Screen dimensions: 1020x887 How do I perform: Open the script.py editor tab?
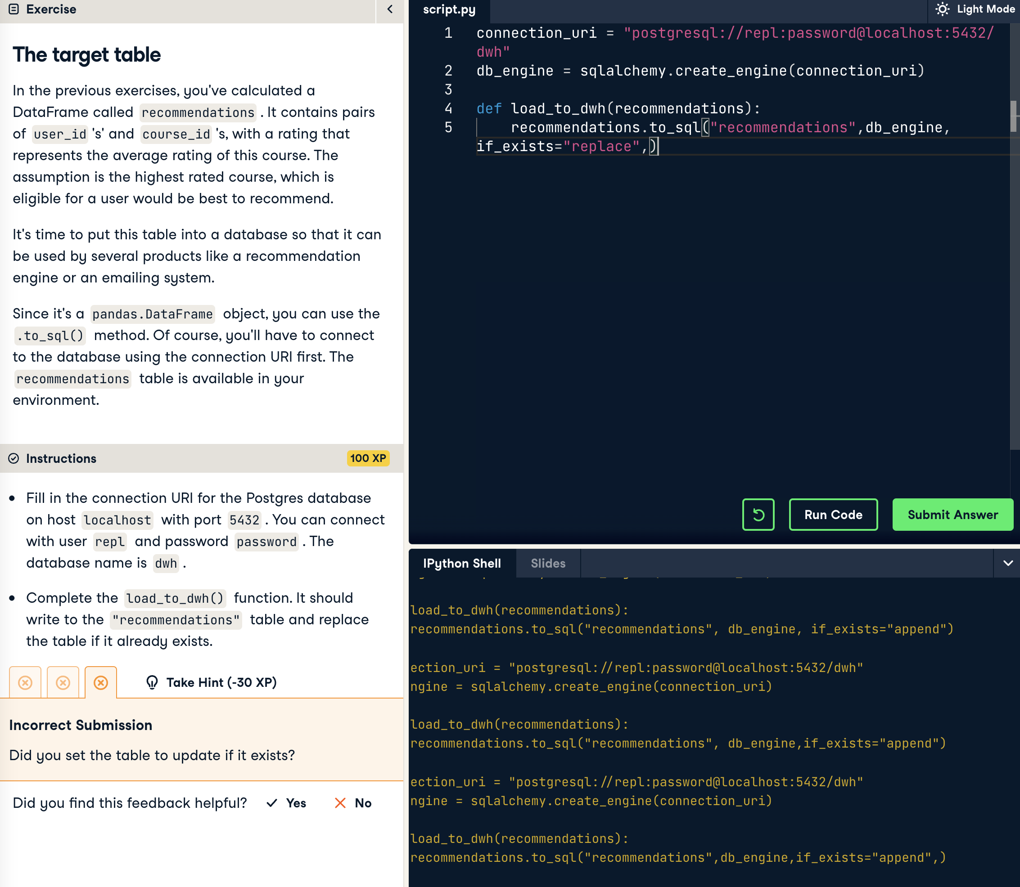coord(449,10)
